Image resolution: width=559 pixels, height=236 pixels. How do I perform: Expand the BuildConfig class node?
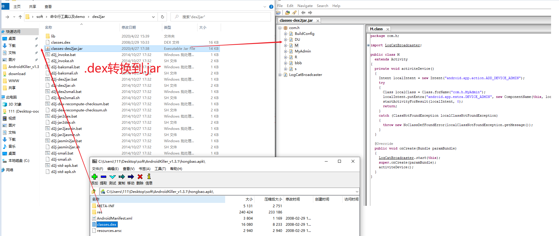tap(285, 34)
